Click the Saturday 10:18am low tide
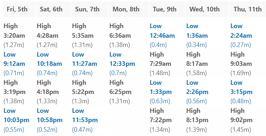The height and width of the screenshot is (136, 266). point(49,64)
